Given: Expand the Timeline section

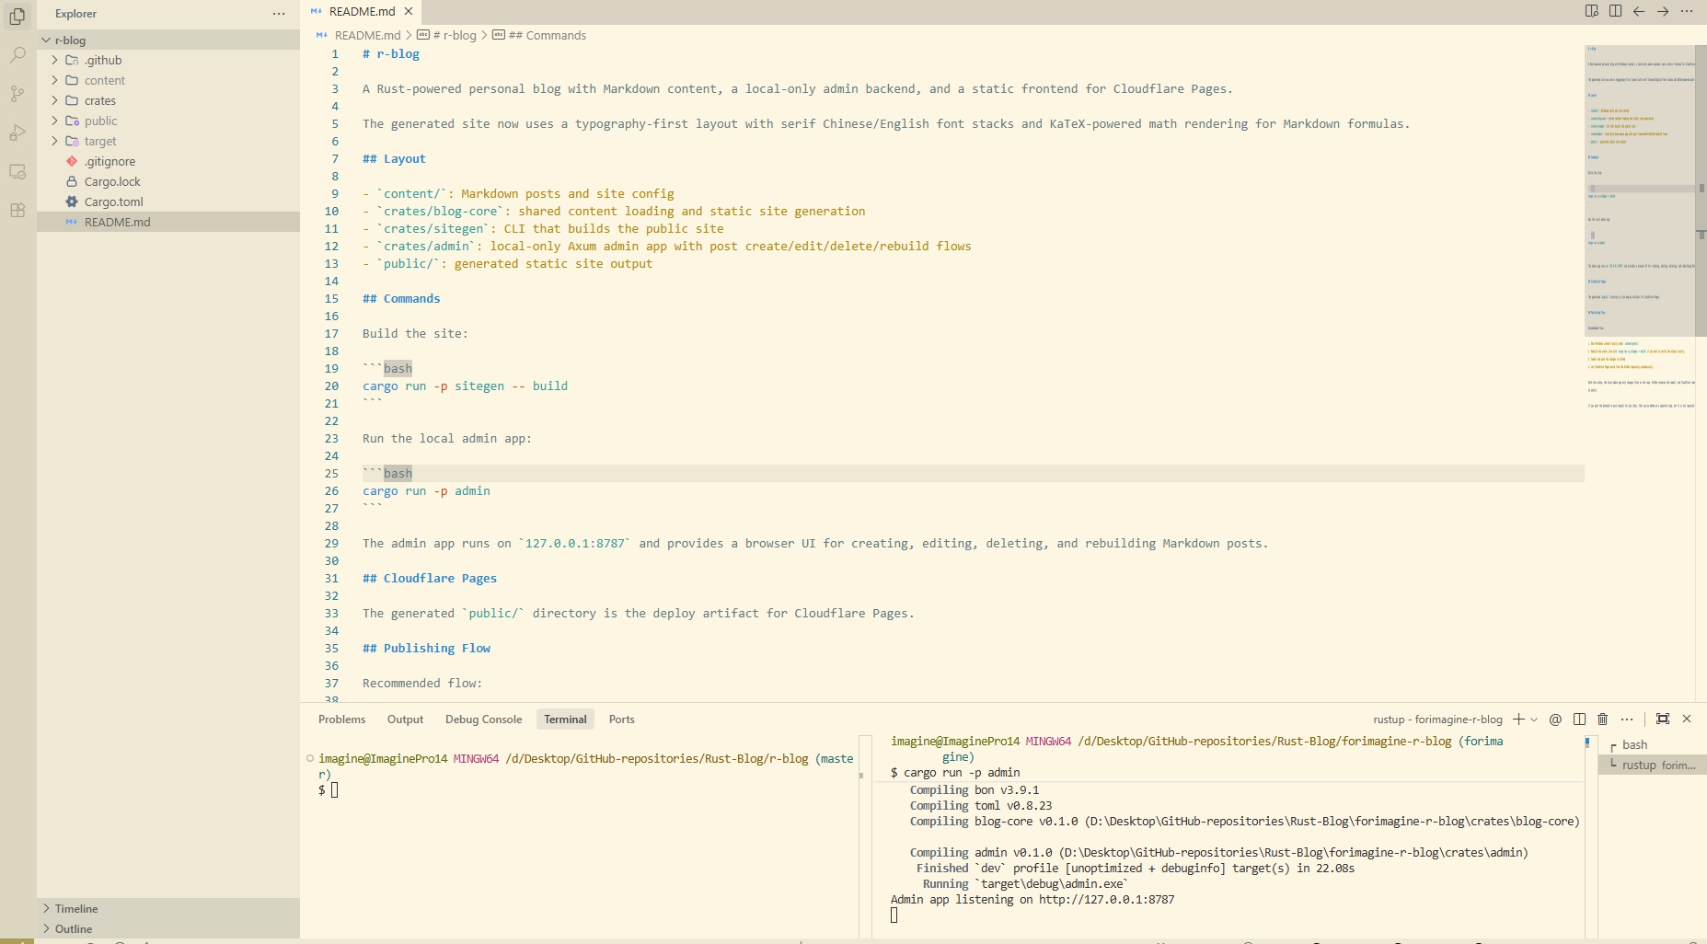Looking at the screenshot, I should 168,909.
